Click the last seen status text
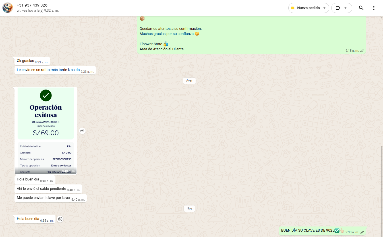The height and width of the screenshot is (237, 383). click(x=38, y=11)
